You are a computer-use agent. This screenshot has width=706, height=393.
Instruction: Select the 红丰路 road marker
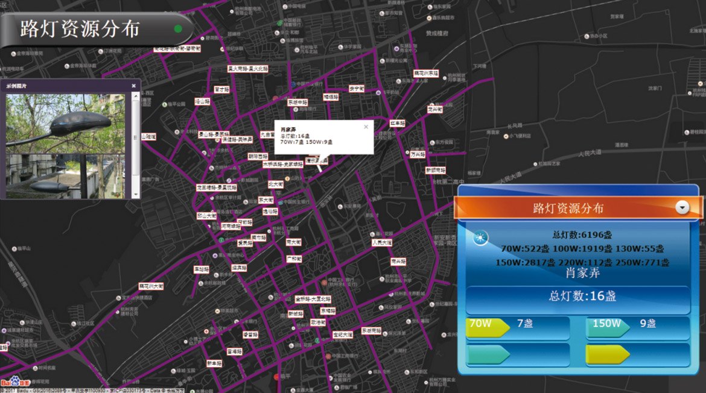click(x=396, y=123)
